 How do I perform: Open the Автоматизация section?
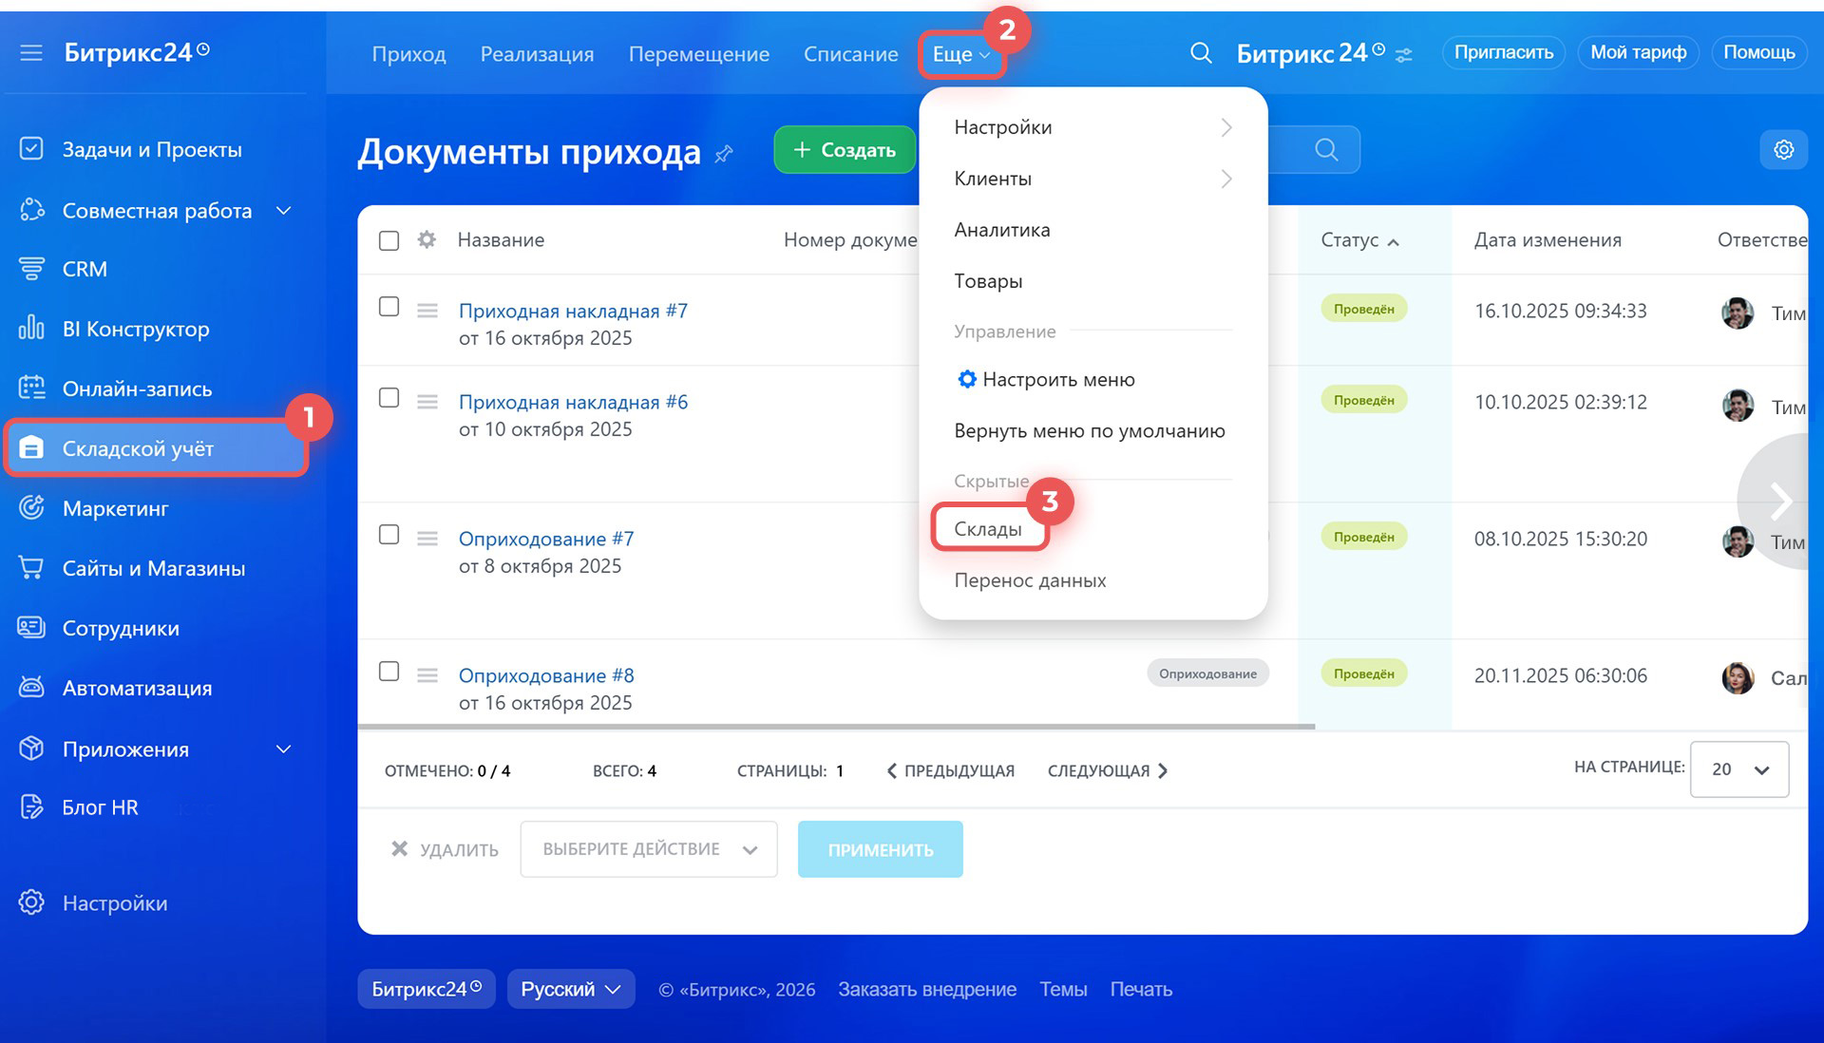coord(137,688)
